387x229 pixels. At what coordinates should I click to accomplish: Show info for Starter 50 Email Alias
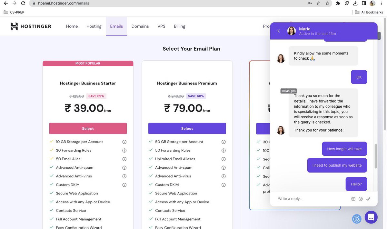tap(124, 159)
